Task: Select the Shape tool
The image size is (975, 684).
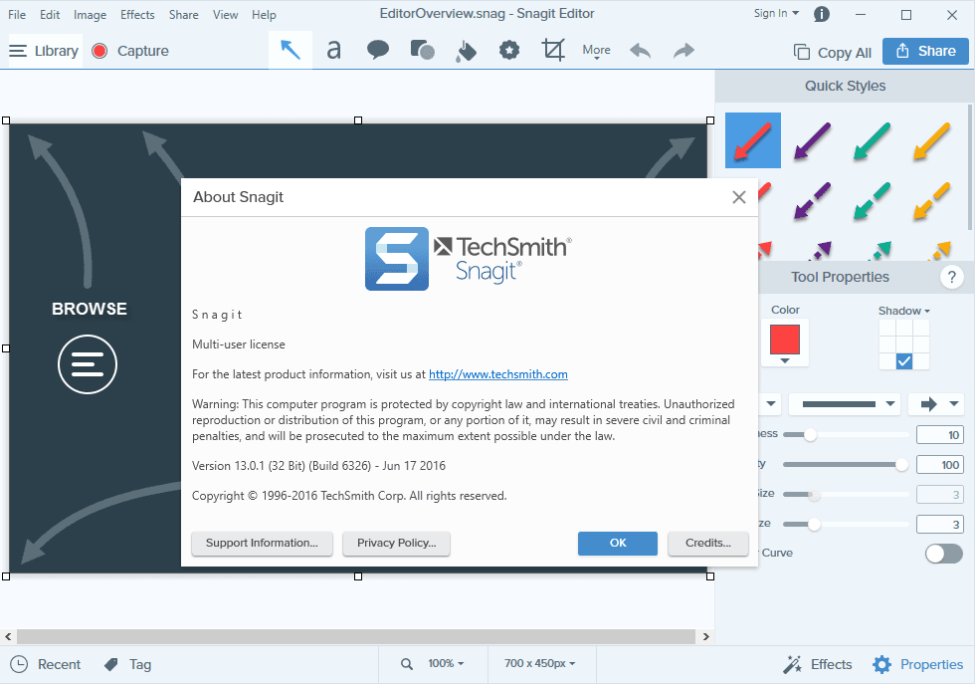Action: 422,51
